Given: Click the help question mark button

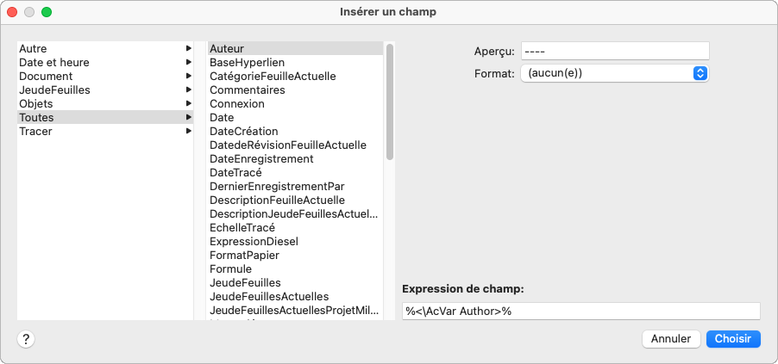Looking at the screenshot, I should tap(26, 339).
